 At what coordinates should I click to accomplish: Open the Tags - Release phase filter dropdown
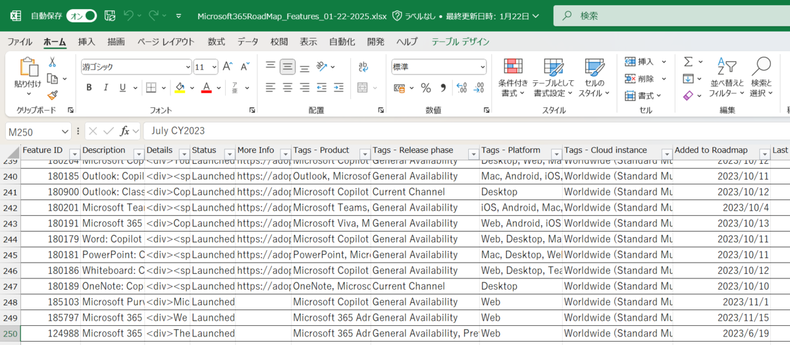(x=473, y=154)
